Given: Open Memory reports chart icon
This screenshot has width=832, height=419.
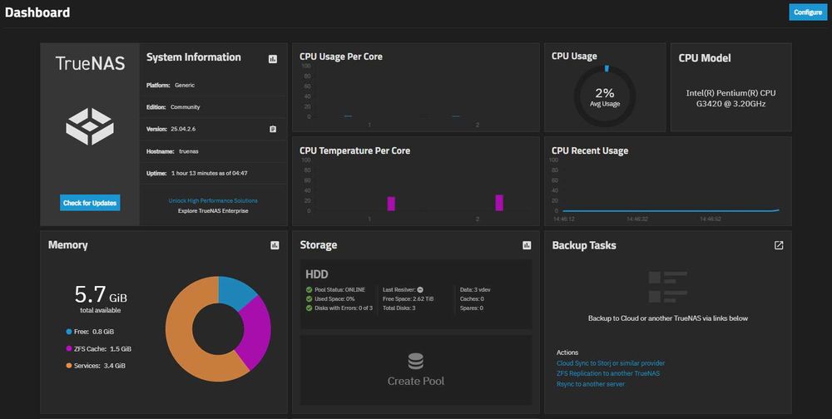Looking at the screenshot, I should click(275, 245).
